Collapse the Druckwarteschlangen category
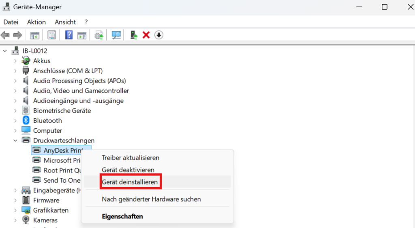Image resolution: width=415 pixels, height=228 pixels. (15, 141)
